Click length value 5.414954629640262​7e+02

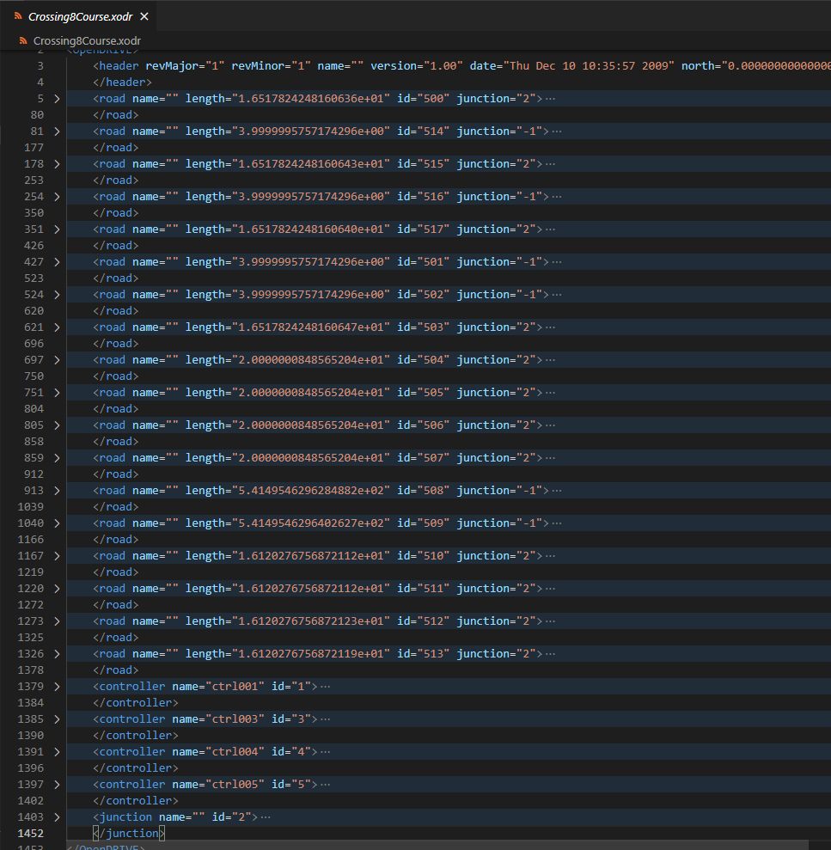coord(311,523)
